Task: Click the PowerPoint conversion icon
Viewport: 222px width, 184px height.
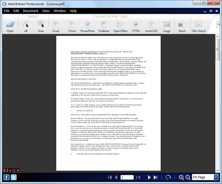Action: (87, 25)
